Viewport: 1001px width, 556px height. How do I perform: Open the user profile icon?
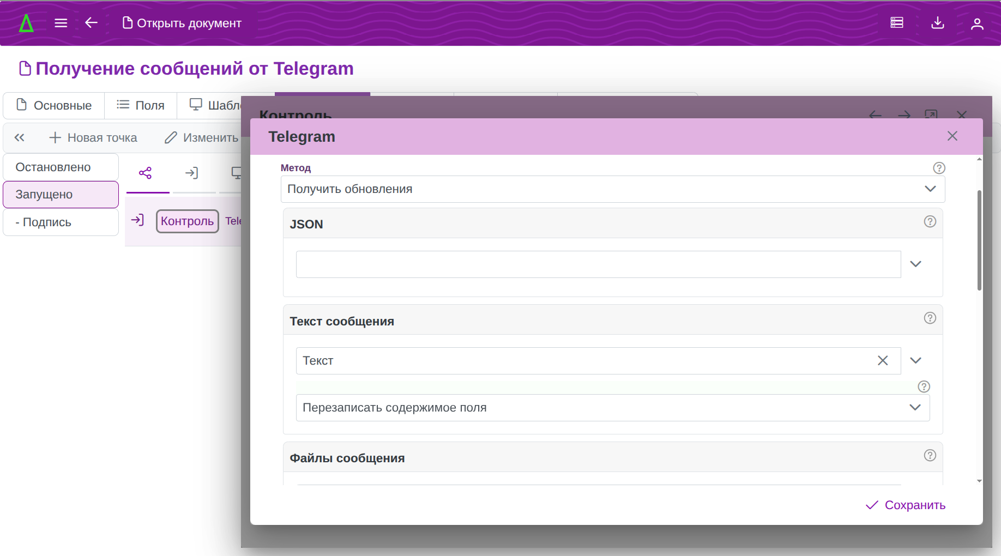pyautogui.click(x=977, y=23)
